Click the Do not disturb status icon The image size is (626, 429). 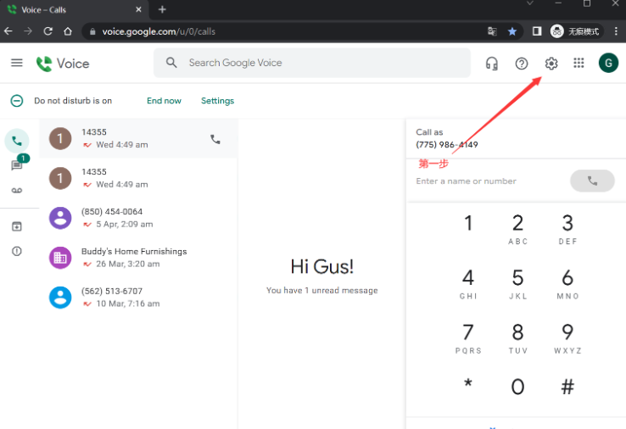[x=17, y=101]
